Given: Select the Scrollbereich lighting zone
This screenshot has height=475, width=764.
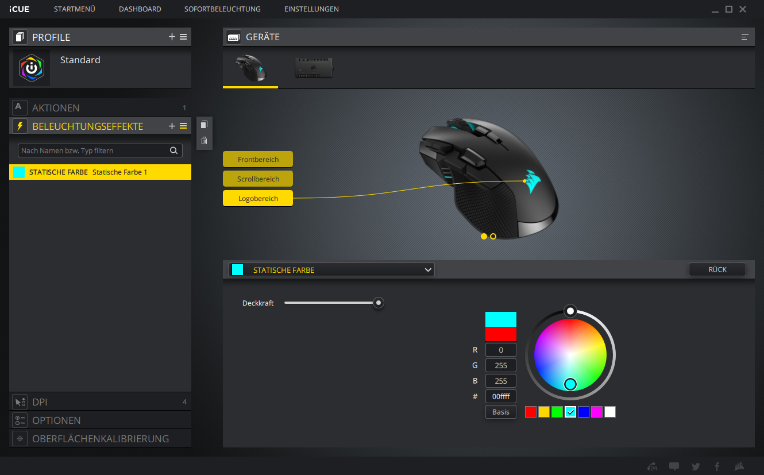Looking at the screenshot, I should (258, 179).
